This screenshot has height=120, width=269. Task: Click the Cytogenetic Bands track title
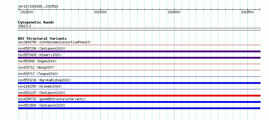click(36, 22)
